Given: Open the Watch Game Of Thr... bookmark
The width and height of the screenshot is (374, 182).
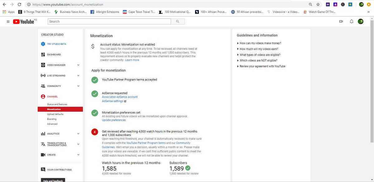Looking at the screenshot, I should 320,12.
